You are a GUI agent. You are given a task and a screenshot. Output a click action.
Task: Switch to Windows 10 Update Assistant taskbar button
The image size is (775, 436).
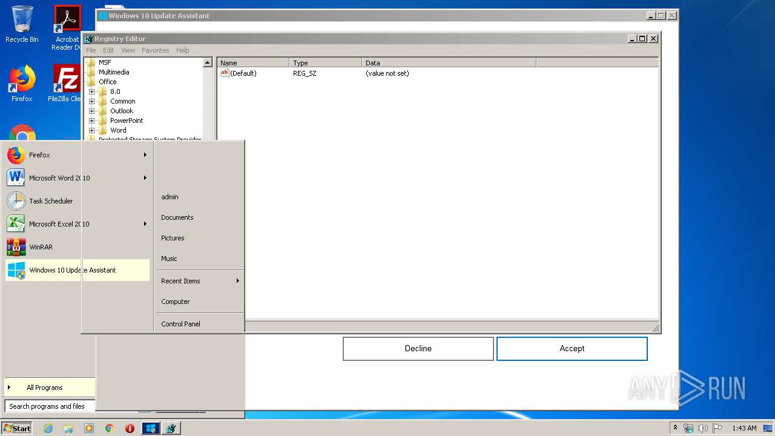[150, 428]
